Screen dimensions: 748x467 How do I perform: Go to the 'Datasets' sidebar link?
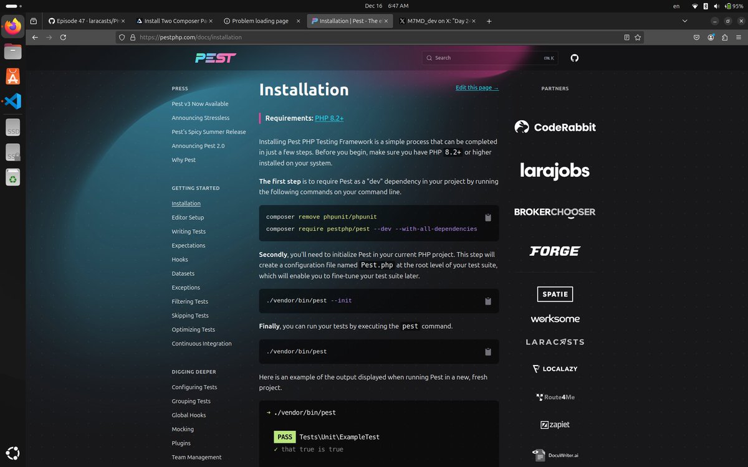pos(183,273)
